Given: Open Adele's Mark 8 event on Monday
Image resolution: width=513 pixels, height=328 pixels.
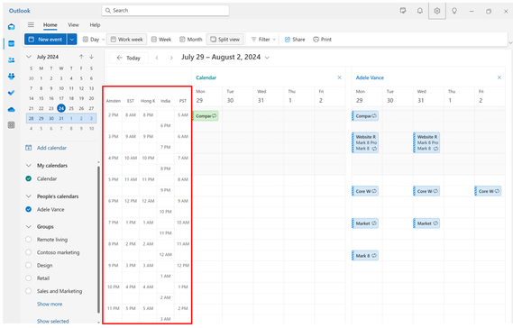Looking at the screenshot, I should pos(365,256).
